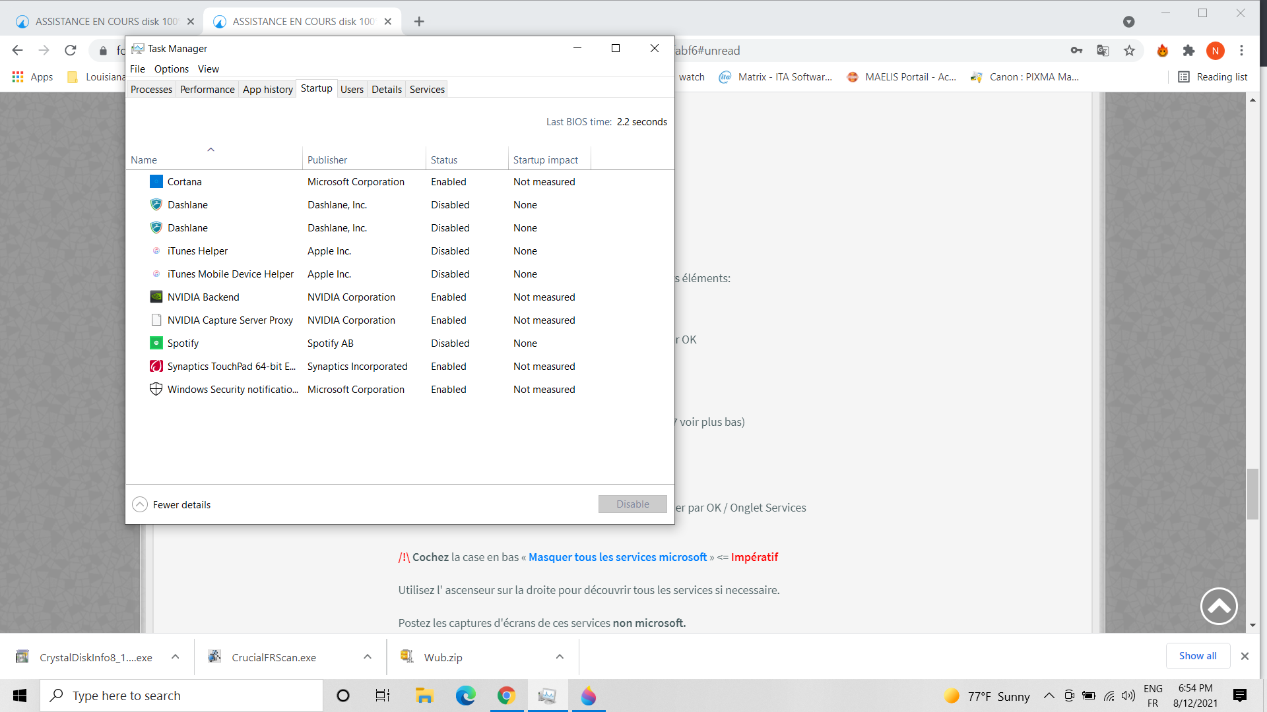
Task: Click the Spotify startup icon
Action: point(156,343)
